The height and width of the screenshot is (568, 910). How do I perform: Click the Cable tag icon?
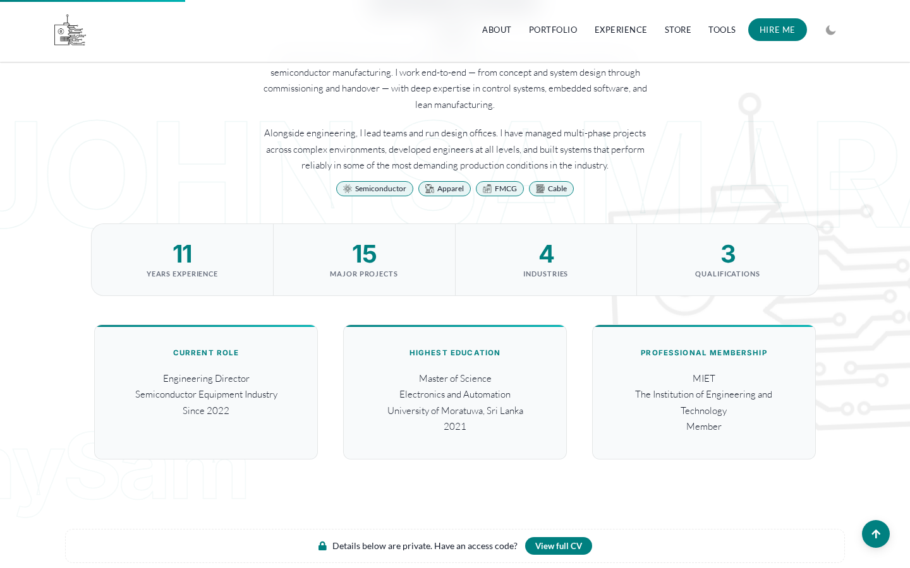(540, 189)
